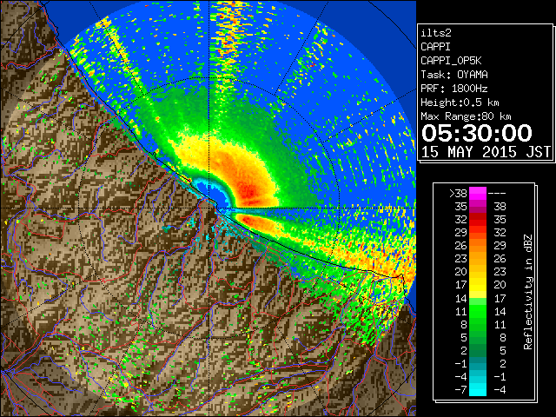556x417 pixels.
Task: Click the radar site at the crosshair center
Action: pos(208,208)
